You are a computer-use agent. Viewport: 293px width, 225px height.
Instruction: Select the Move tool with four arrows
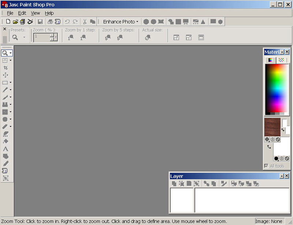point(5,75)
